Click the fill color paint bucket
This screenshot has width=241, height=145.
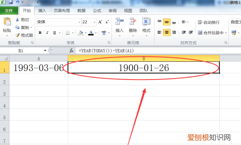81,33
